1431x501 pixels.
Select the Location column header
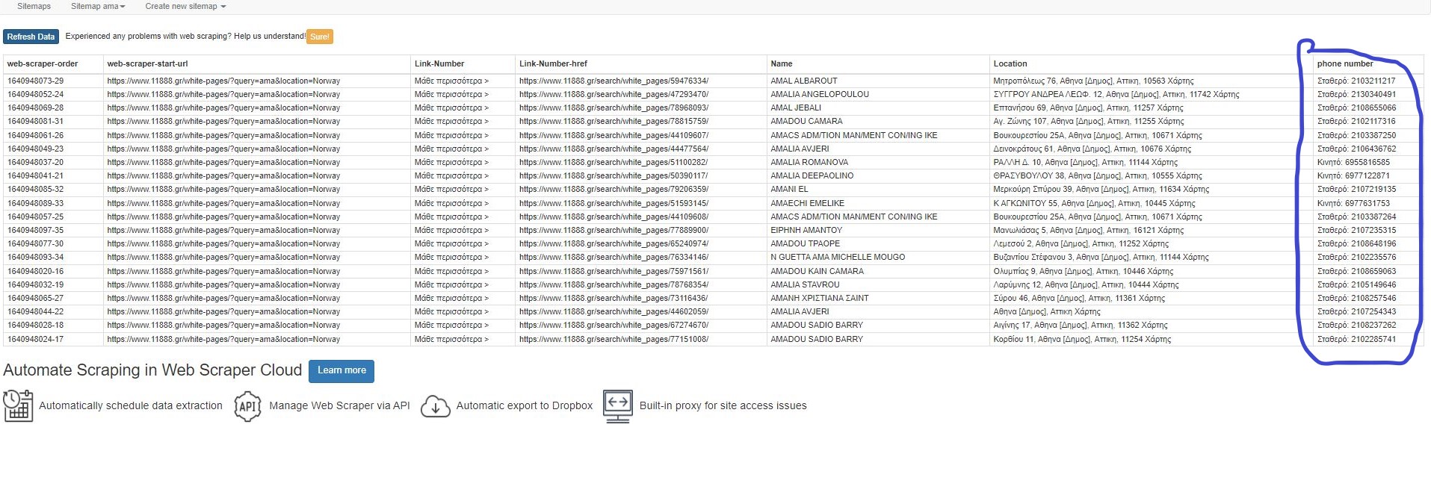(1010, 64)
